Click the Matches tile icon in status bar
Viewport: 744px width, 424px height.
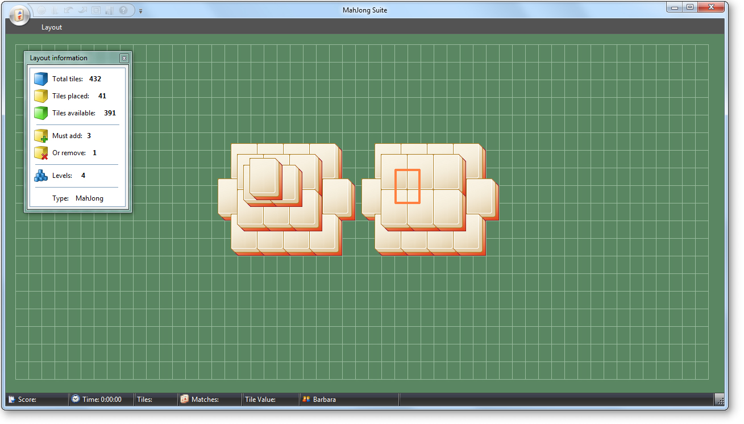(184, 399)
